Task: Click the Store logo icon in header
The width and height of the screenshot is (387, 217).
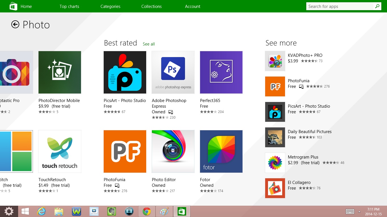Action: [x=13, y=6]
